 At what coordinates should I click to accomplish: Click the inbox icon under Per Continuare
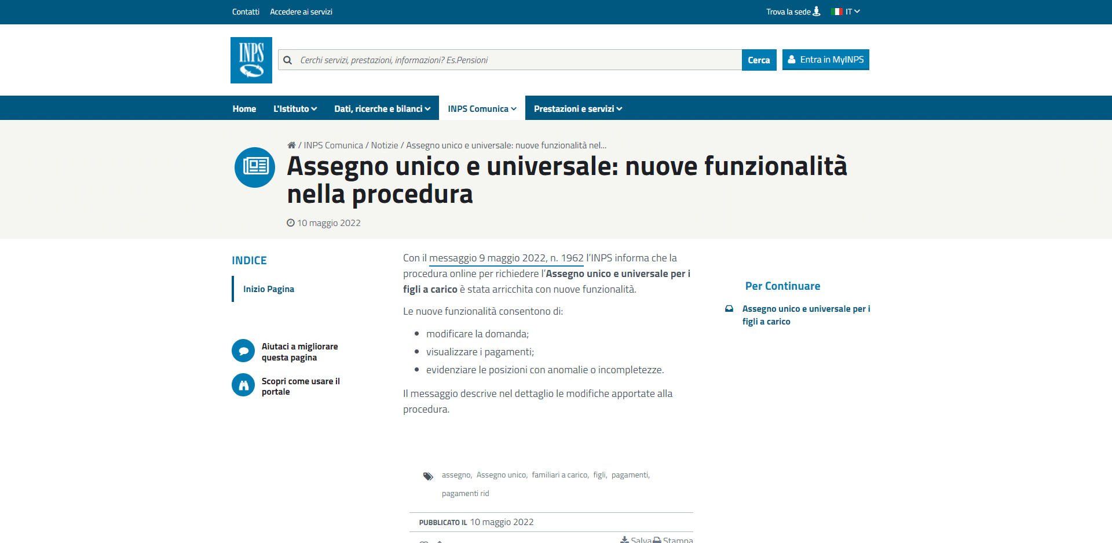click(x=729, y=309)
